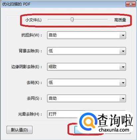Click the 默认值(D) button

coord(19,130)
